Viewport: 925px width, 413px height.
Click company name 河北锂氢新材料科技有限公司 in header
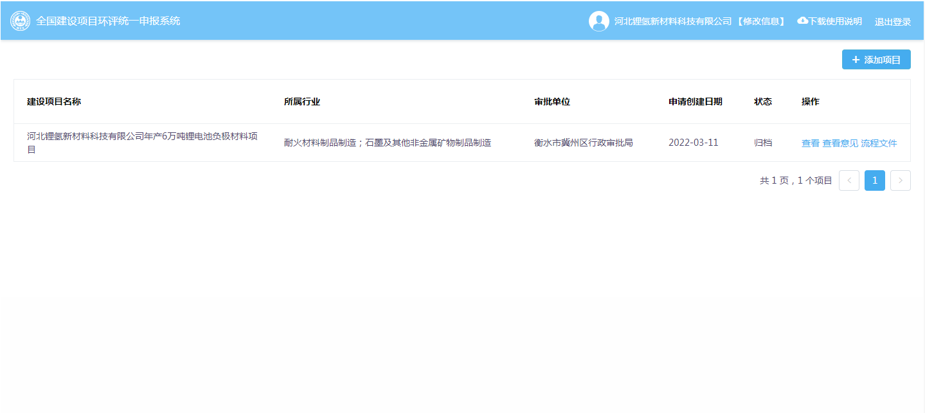pyautogui.click(x=673, y=21)
